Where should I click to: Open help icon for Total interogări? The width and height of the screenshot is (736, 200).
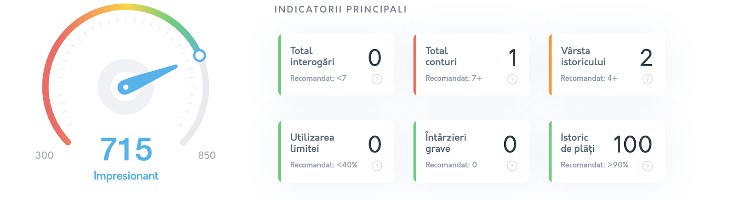pos(377,79)
